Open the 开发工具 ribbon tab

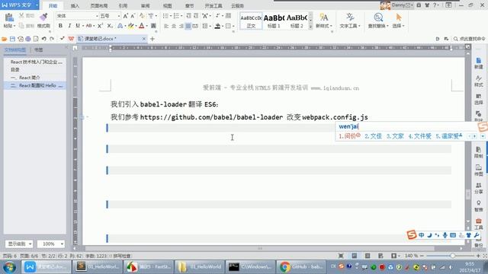point(213,5)
